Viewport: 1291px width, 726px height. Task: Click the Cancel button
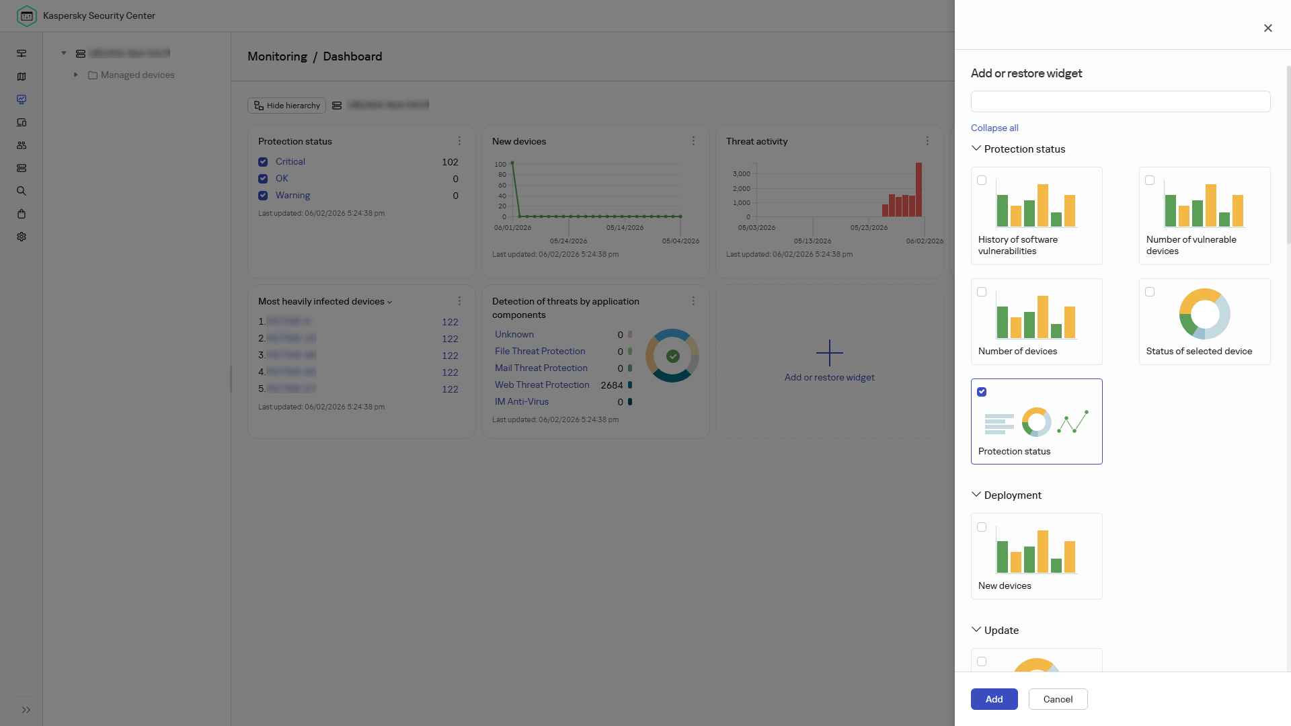(x=1058, y=699)
